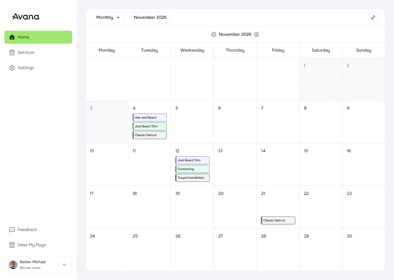The image size is (394, 280).
Task: Open the Monthly view dropdown
Action: pyautogui.click(x=108, y=17)
